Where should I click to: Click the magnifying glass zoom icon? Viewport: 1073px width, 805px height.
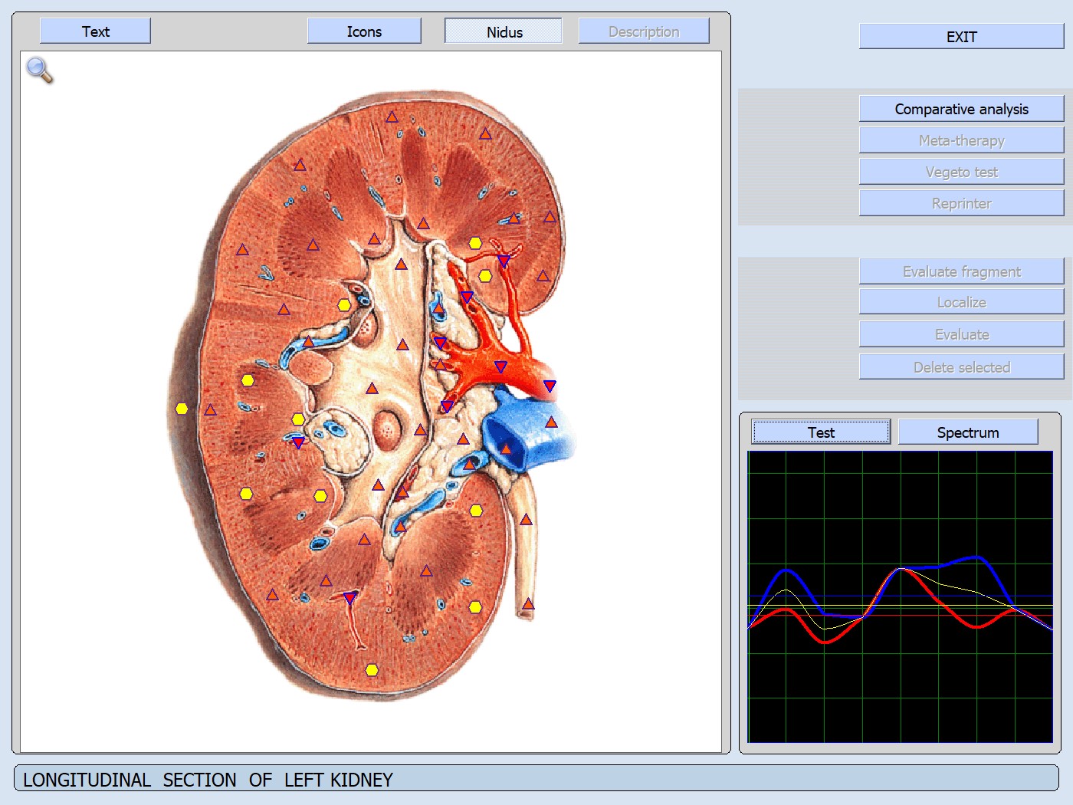(39, 70)
